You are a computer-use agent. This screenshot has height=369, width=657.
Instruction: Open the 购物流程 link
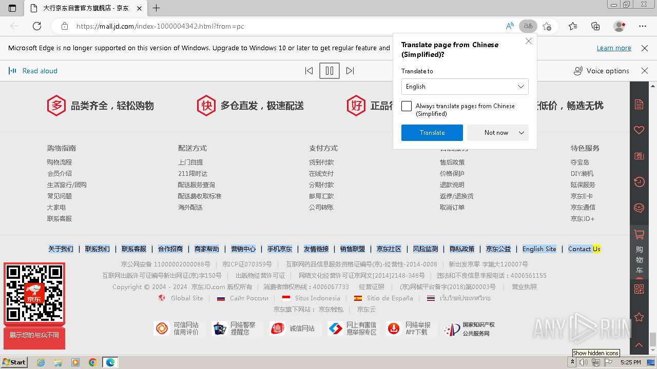click(x=60, y=162)
